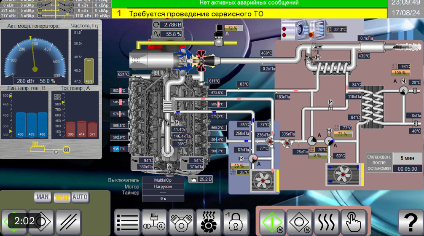Click the radiator fan under 59 %

click(x=263, y=180)
